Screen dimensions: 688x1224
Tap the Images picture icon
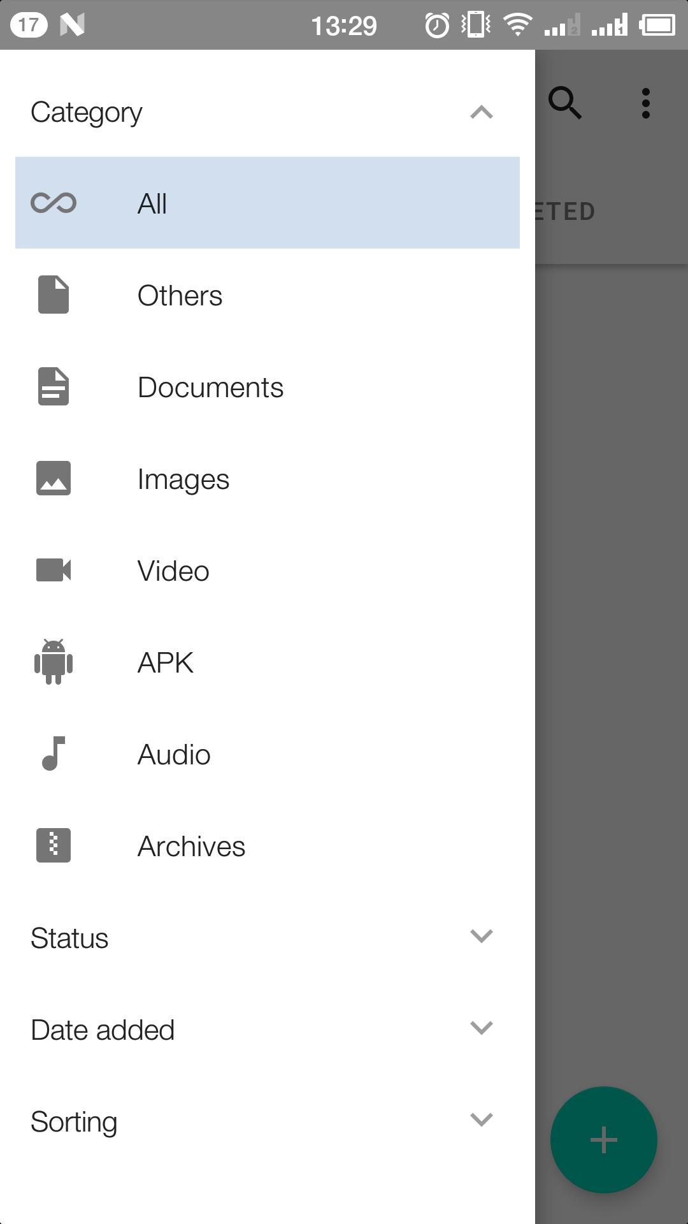pyautogui.click(x=54, y=478)
